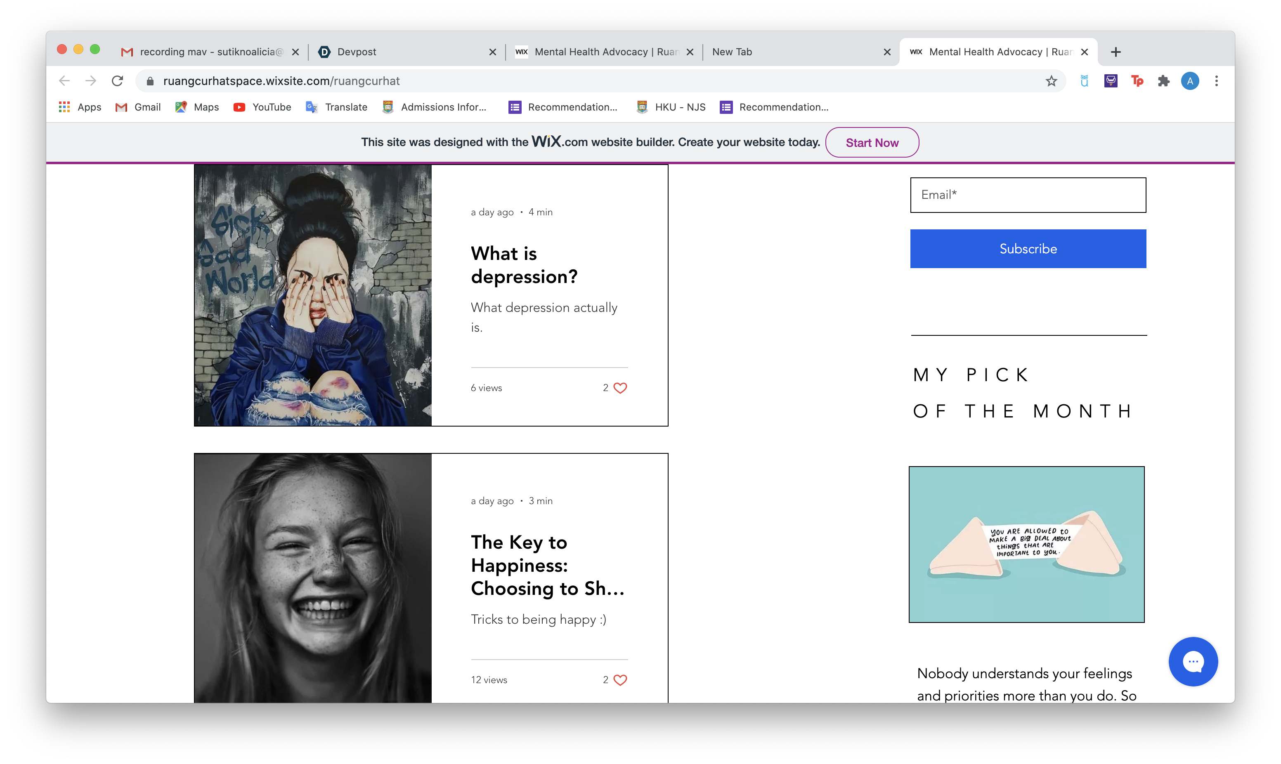Click the fortune cookie image thumbnail
The height and width of the screenshot is (764, 1281).
pyautogui.click(x=1026, y=544)
